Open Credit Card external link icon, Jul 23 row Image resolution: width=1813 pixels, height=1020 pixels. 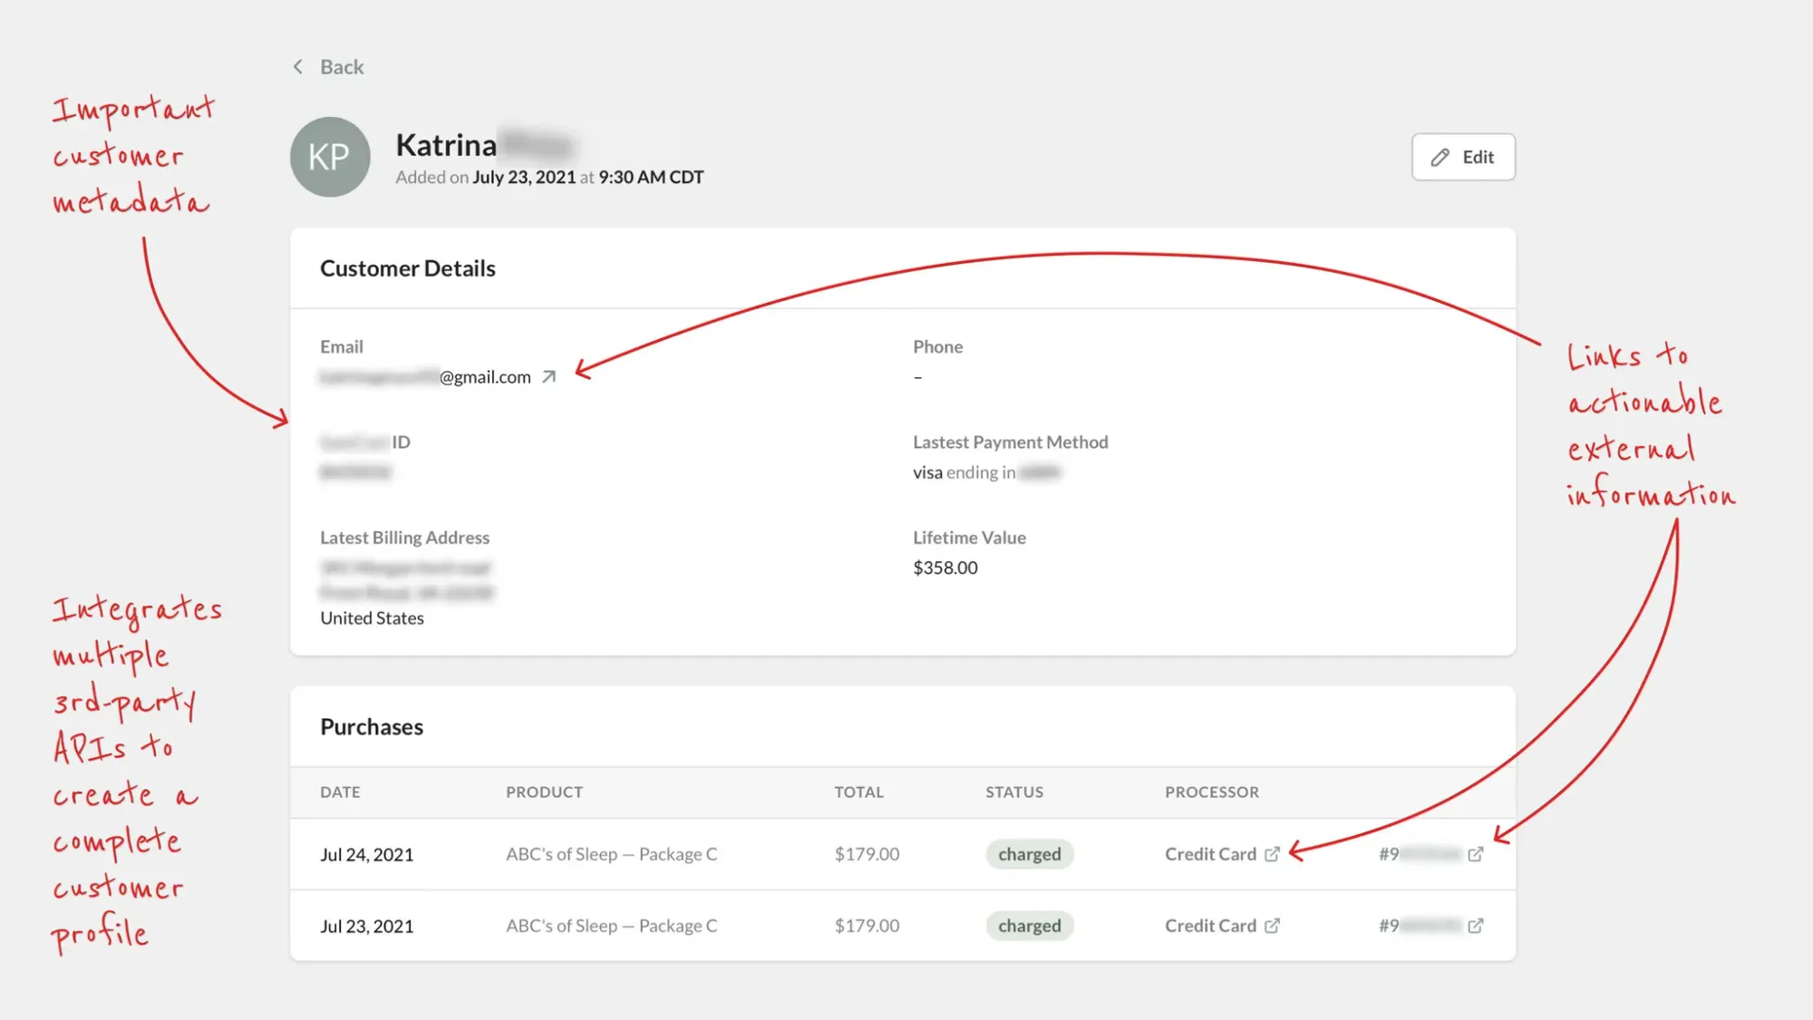[1272, 926]
